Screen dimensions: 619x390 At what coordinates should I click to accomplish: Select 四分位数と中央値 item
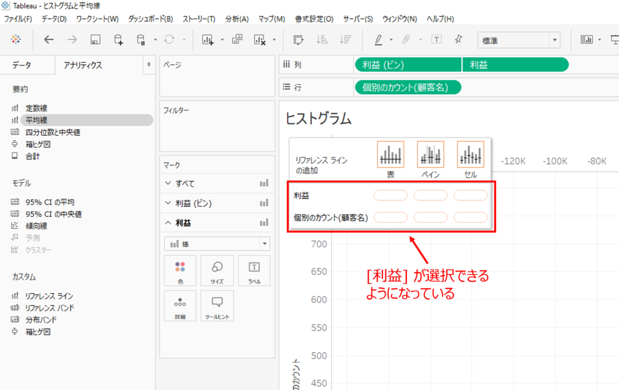pyautogui.click(x=53, y=132)
